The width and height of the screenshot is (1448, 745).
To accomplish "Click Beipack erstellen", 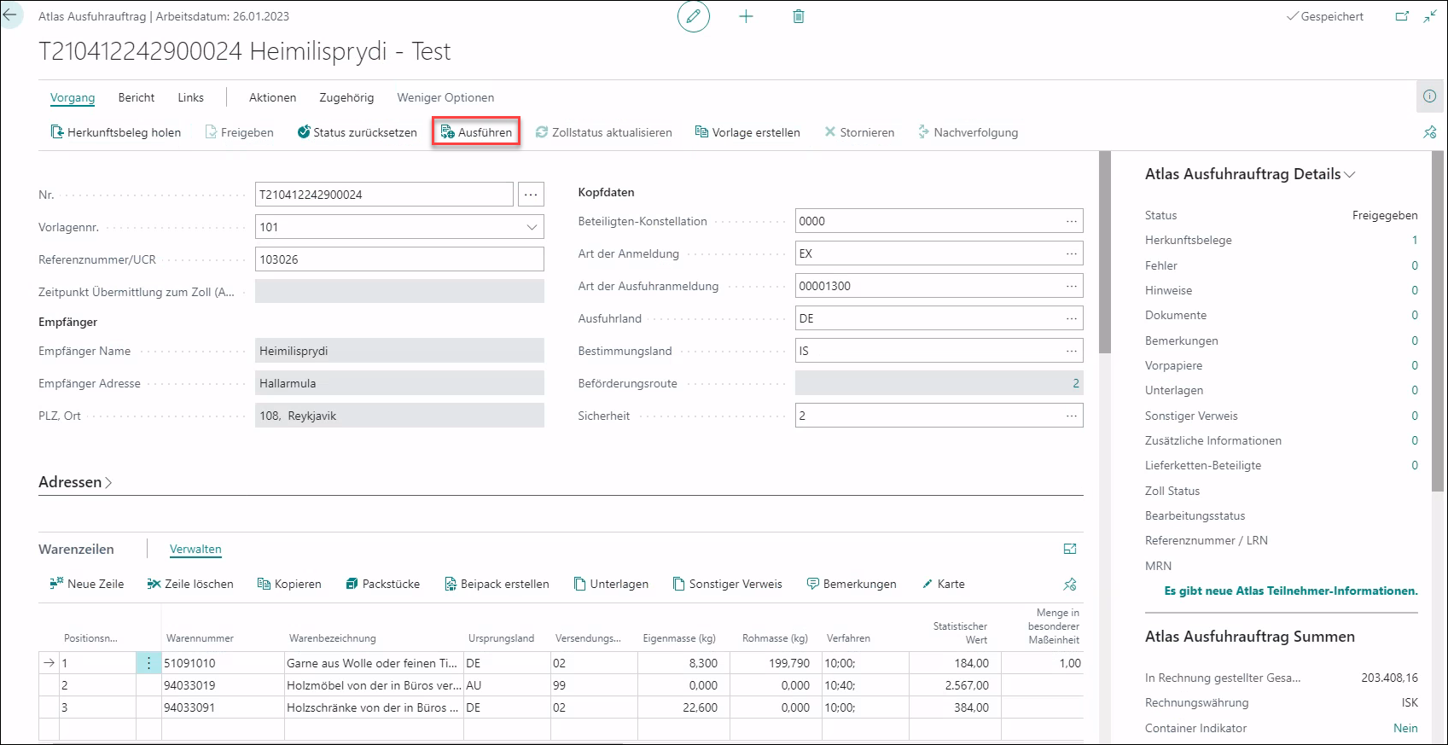I will pos(497,584).
